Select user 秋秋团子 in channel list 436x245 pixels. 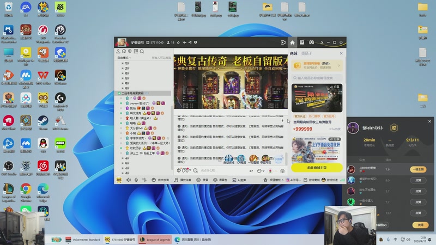pos(135,148)
